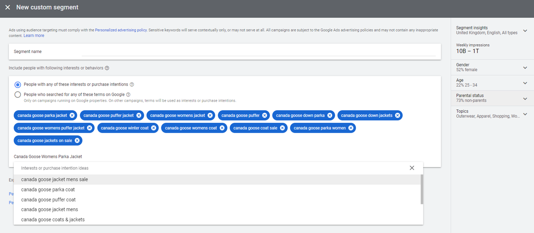Remove the 'canada goose puffer jacket' chip
The height and width of the screenshot is (233, 534).
click(139, 115)
